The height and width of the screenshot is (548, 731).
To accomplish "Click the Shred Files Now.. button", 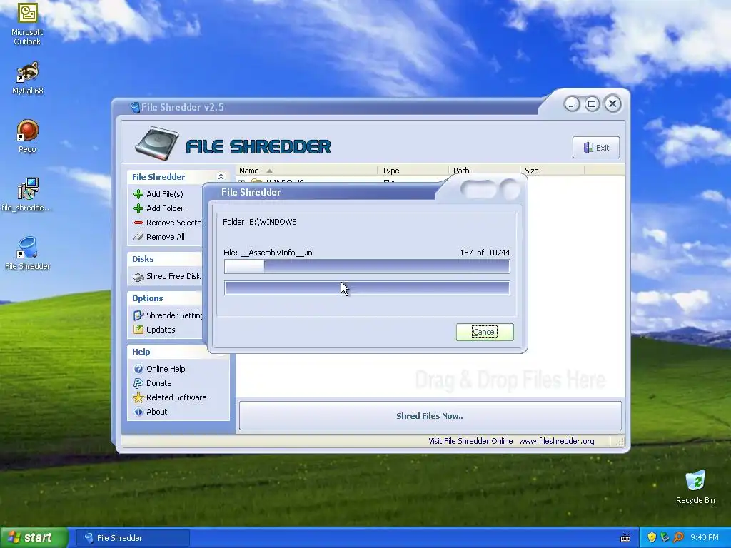I will tap(430, 416).
